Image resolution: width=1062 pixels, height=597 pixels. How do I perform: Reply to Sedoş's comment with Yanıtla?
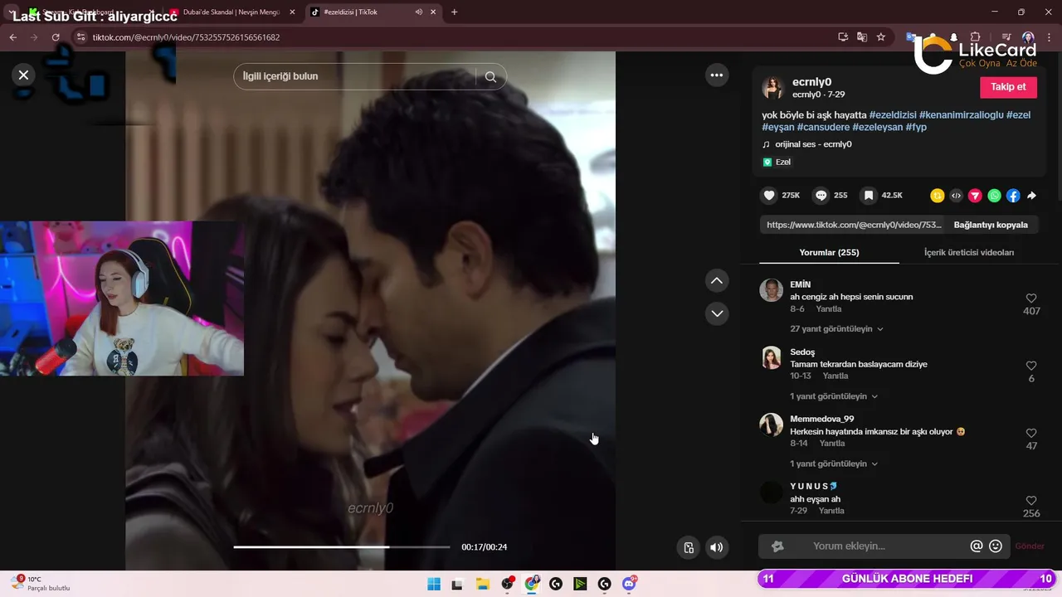click(x=835, y=376)
